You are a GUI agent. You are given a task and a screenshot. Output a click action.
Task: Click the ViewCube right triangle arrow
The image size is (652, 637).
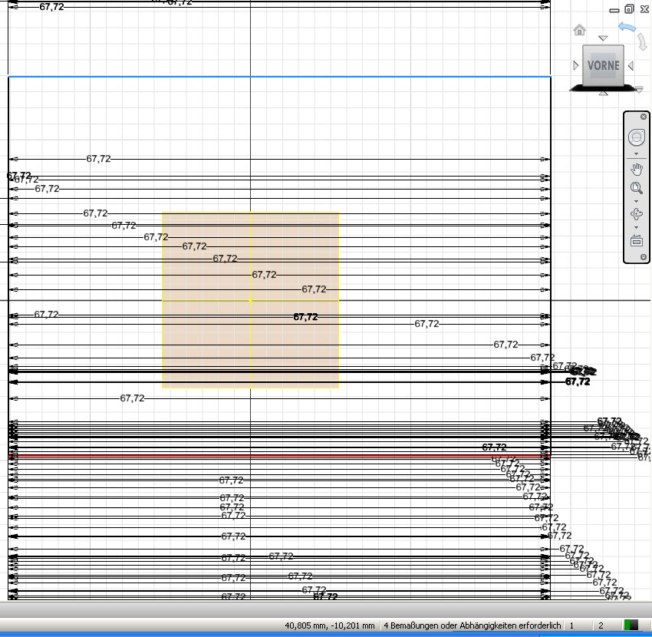coord(631,66)
